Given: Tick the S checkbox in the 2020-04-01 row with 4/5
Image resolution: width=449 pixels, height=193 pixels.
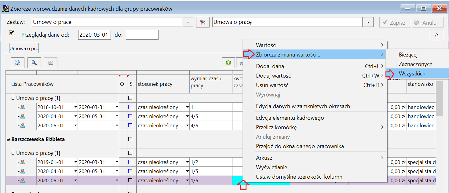Looking at the screenshot, I should (x=130, y=116).
